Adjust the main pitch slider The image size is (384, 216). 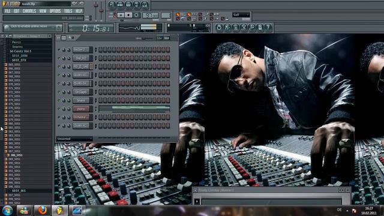pos(101,11)
